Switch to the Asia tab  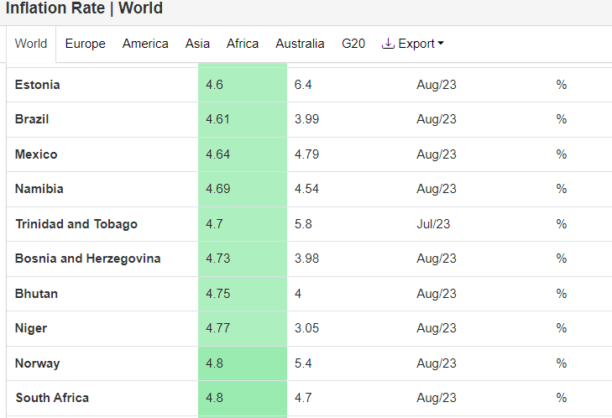click(197, 44)
